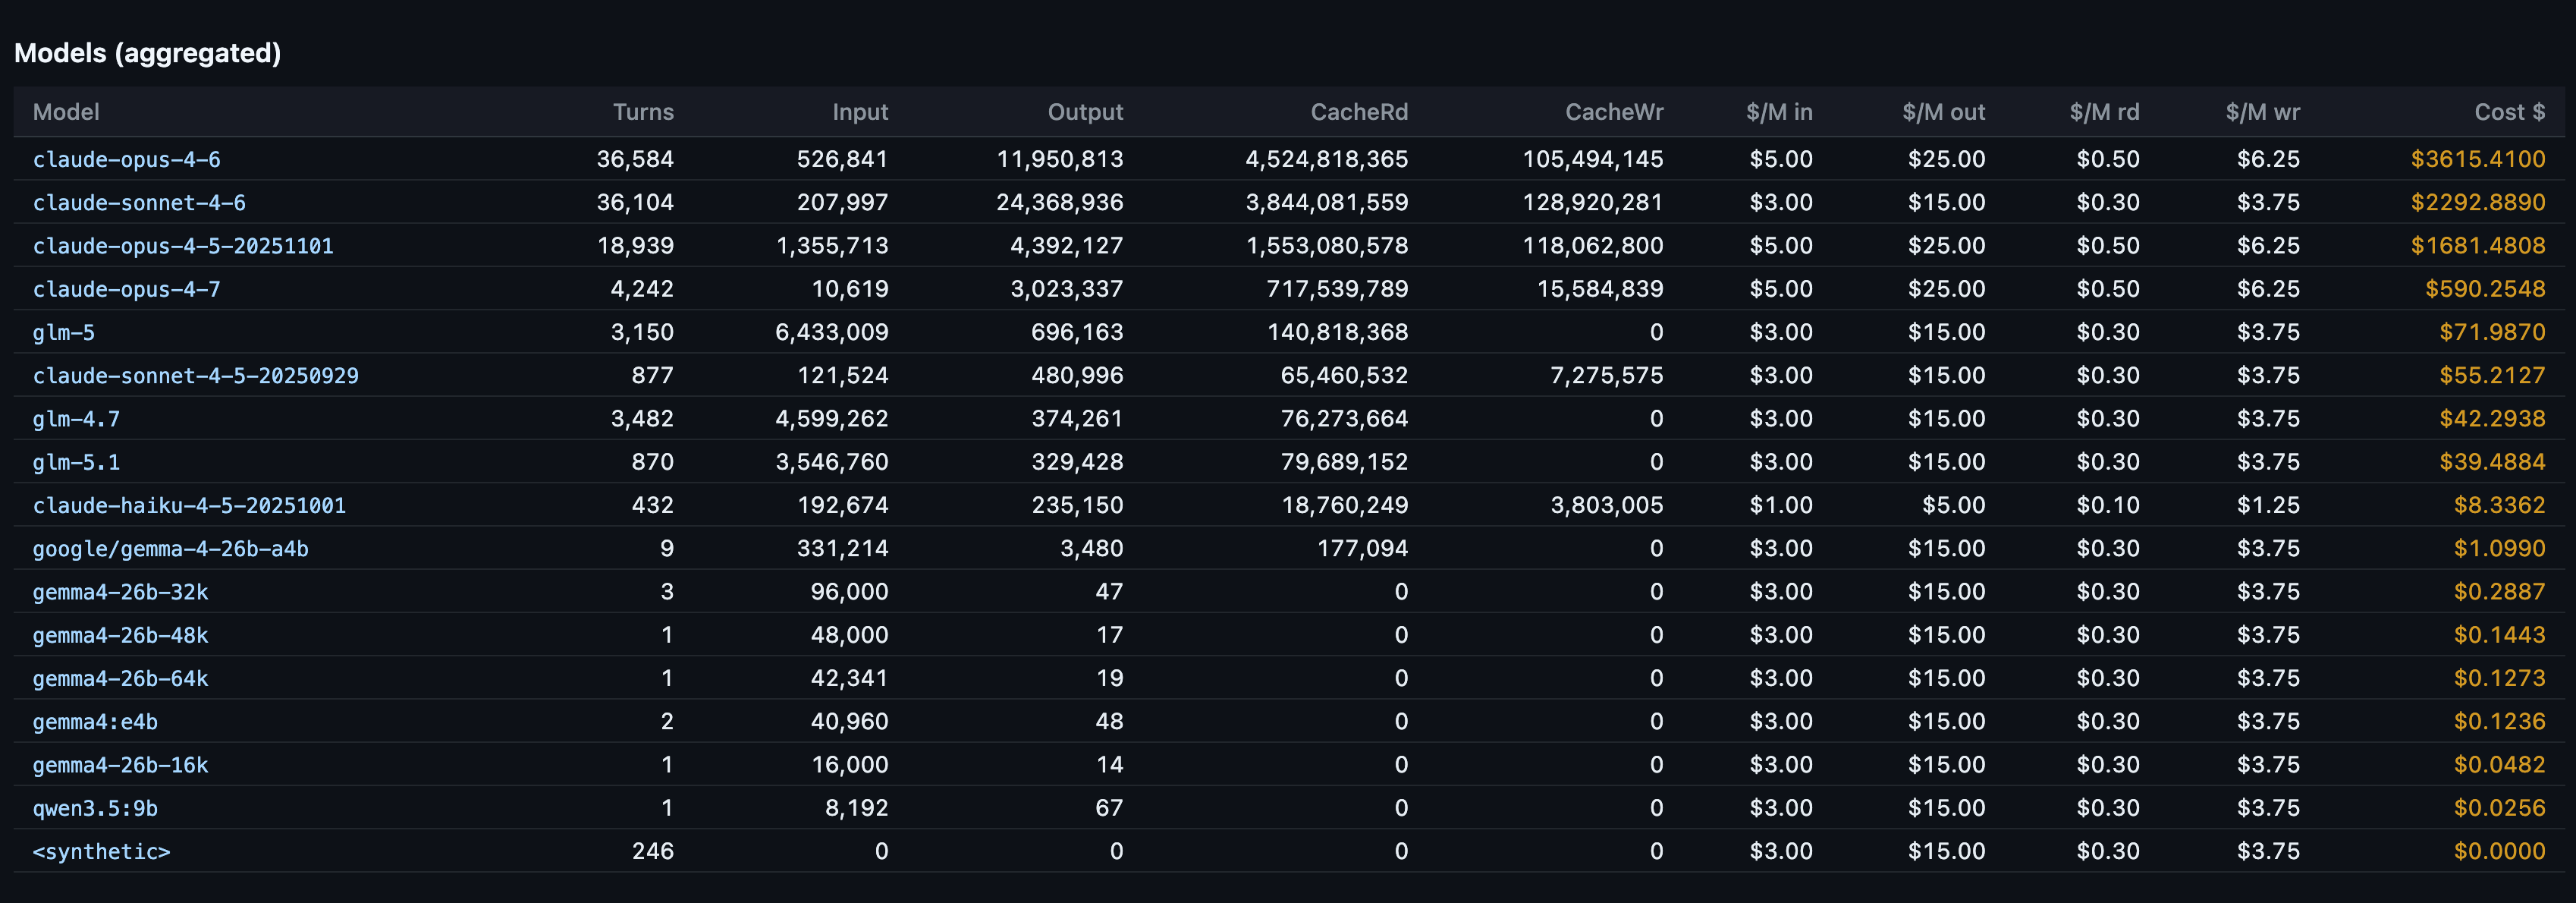The height and width of the screenshot is (903, 2576).
Task: Open the claude-opus-4-6 model link
Action: pos(126,160)
